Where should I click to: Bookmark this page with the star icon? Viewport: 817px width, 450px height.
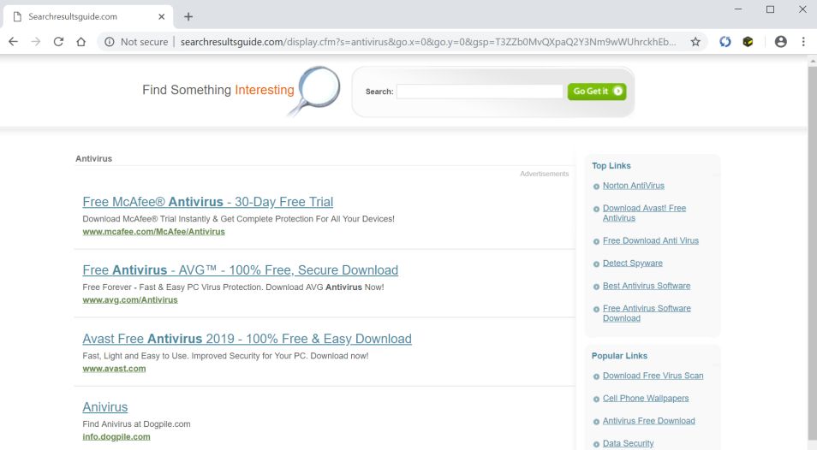(695, 42)
